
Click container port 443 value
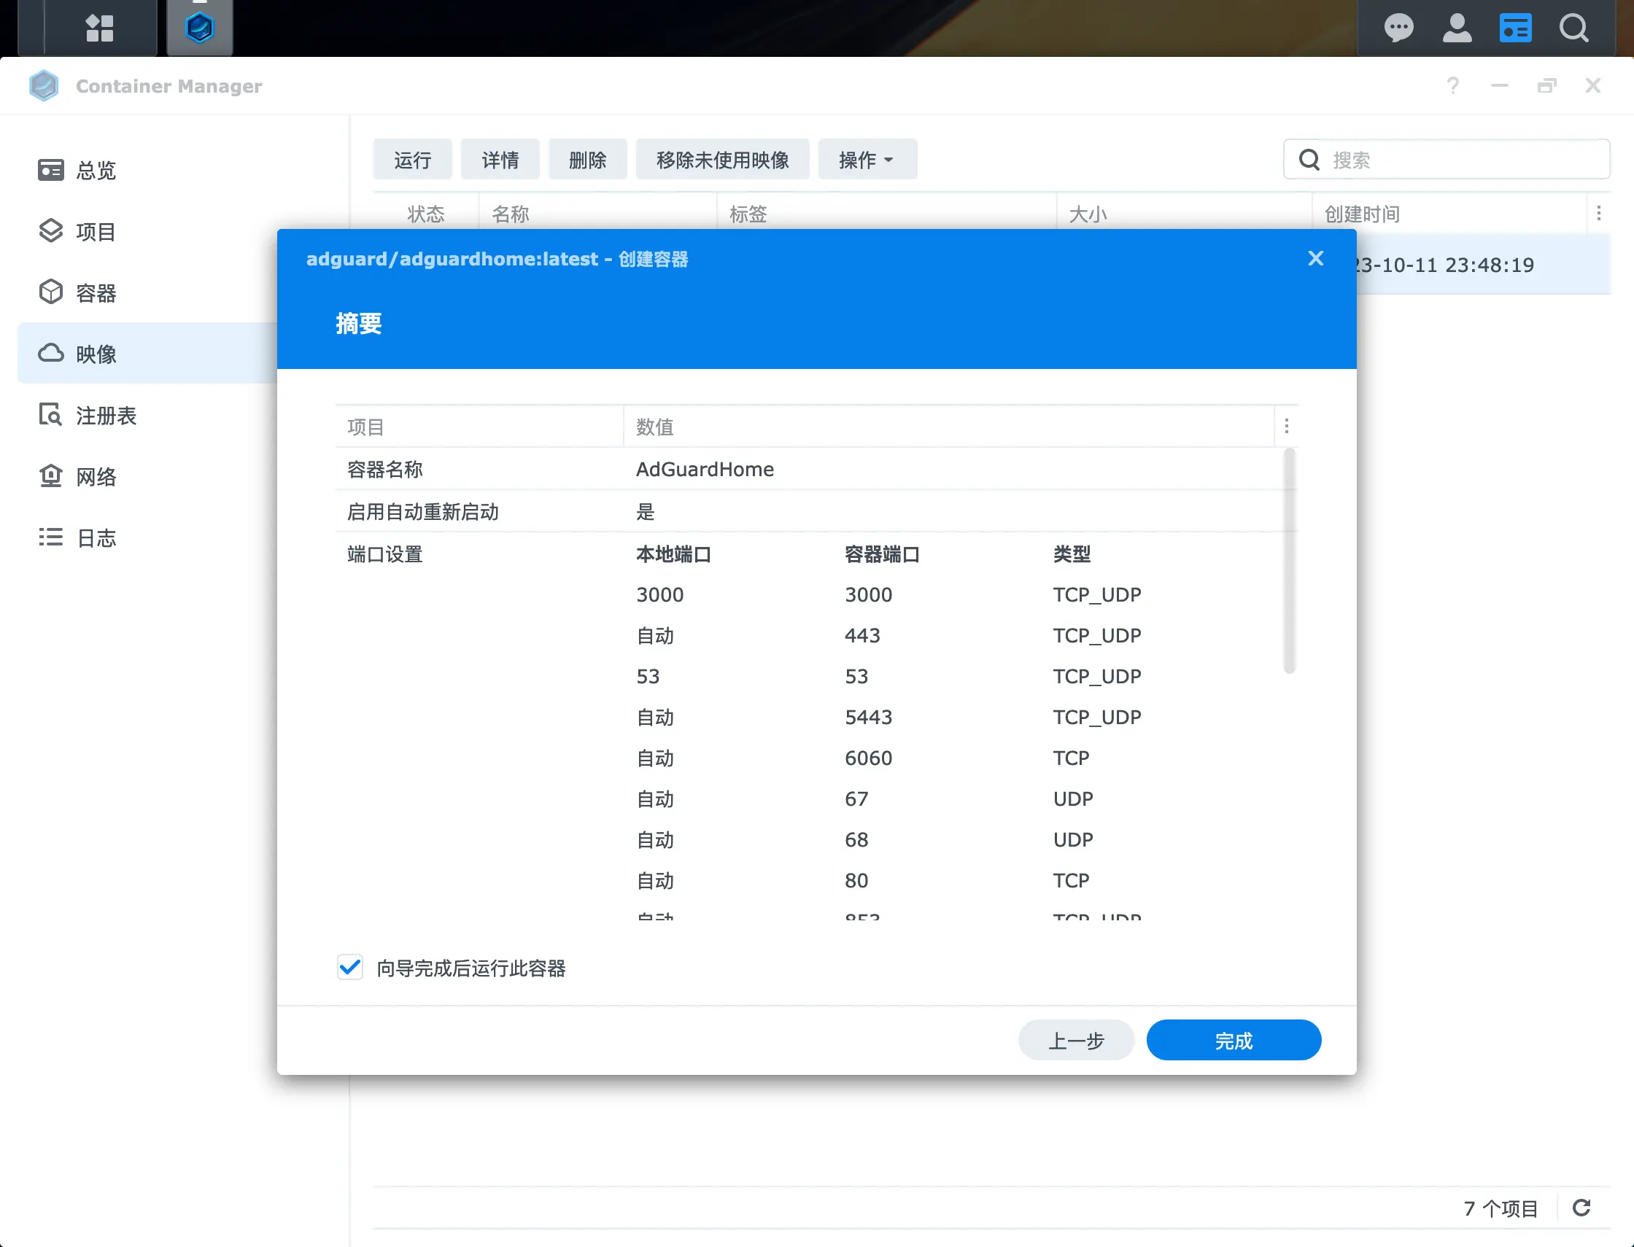862,635
